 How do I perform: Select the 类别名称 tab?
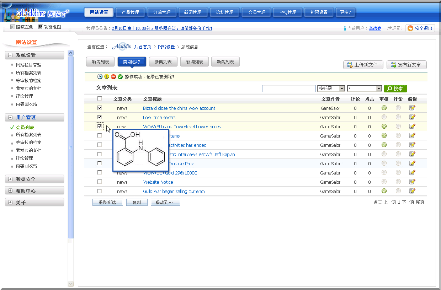pyautogui.click(x=132, y=62)
